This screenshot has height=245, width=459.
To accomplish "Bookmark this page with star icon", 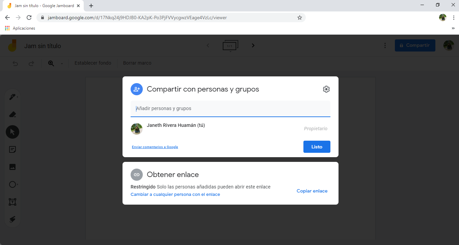I will 299,17.
